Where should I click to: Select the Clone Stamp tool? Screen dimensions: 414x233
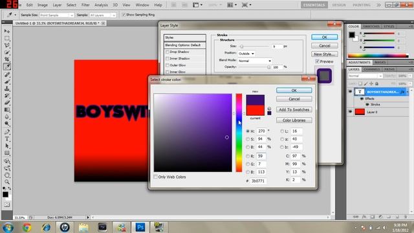tap(7, 89)
